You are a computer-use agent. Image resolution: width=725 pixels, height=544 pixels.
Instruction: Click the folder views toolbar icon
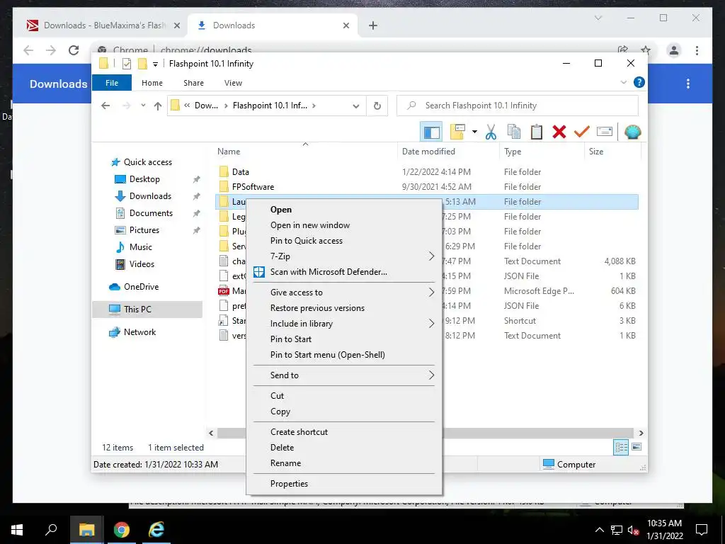(x=457, y=132)
